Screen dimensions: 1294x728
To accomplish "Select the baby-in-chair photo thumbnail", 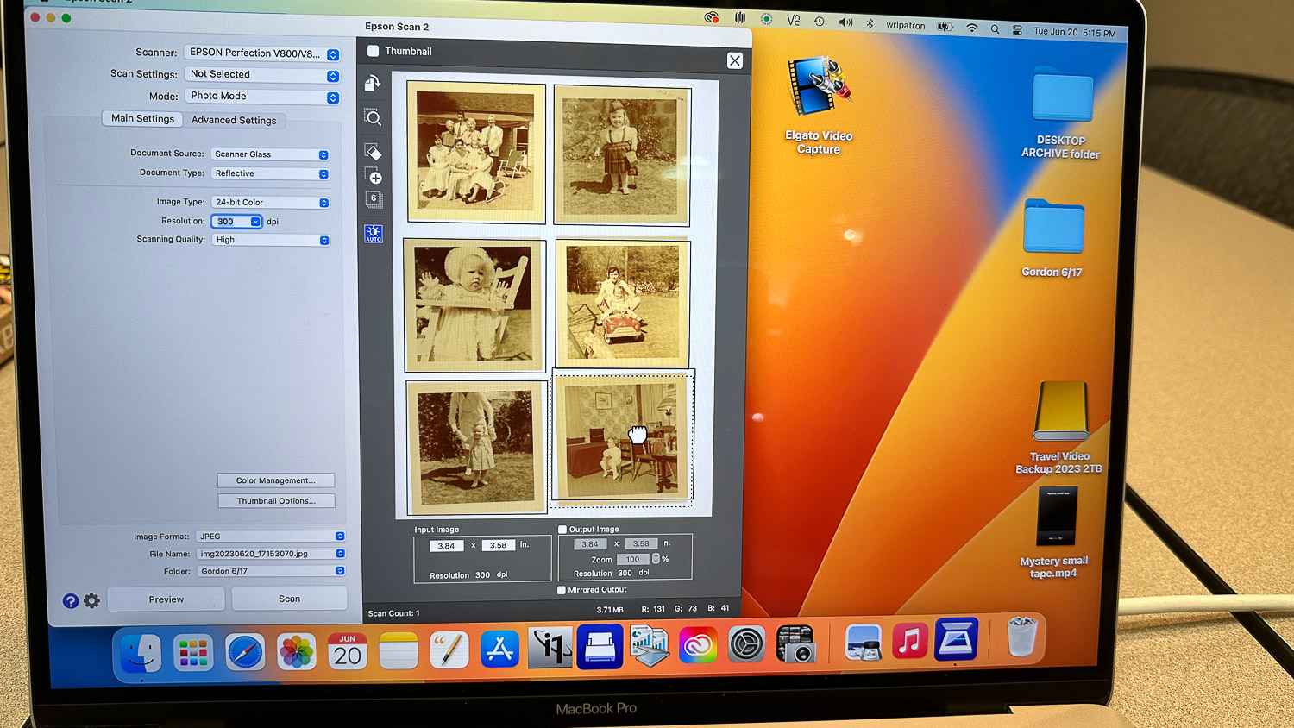I will (474, 304).
